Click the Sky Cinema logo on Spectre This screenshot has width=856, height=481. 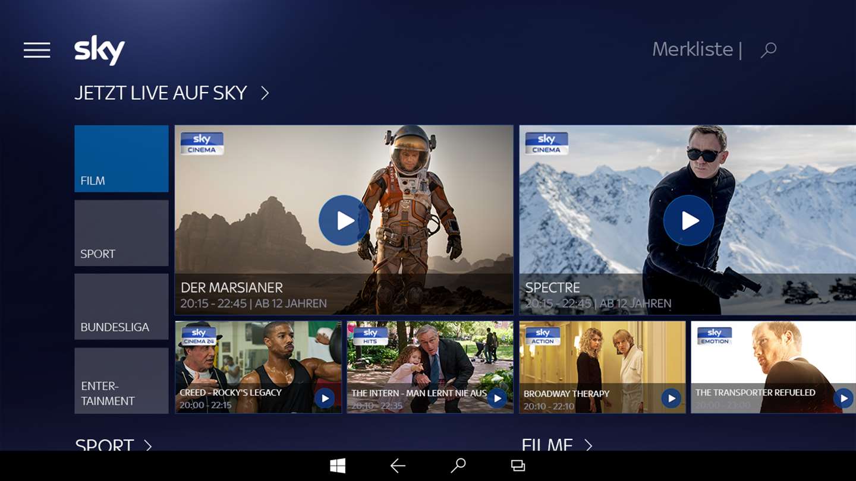546,143
